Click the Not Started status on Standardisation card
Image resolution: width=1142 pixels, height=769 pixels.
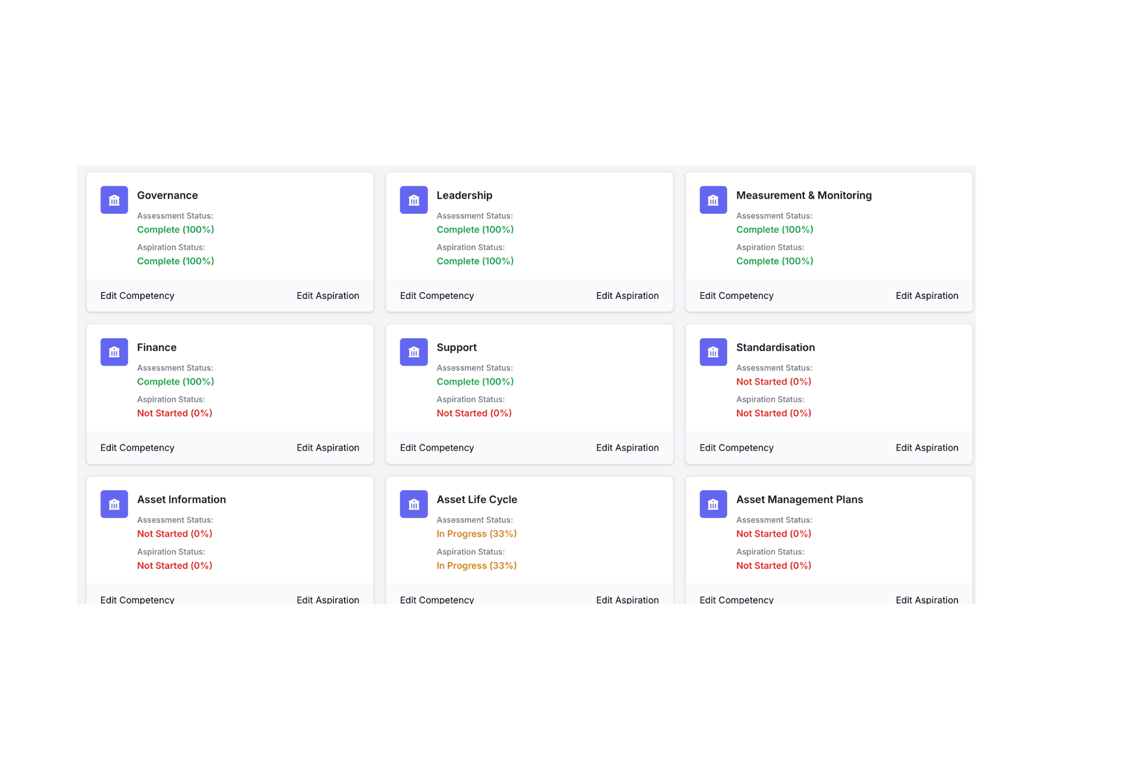click(773, 381)
